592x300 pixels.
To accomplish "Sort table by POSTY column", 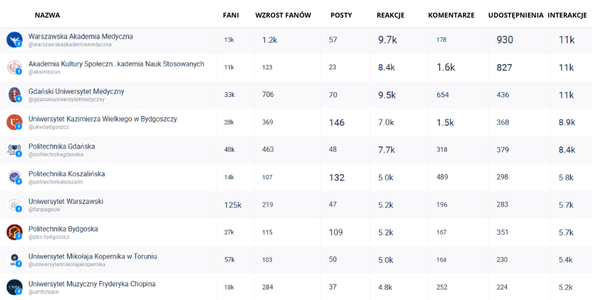I will click(341, 15).
